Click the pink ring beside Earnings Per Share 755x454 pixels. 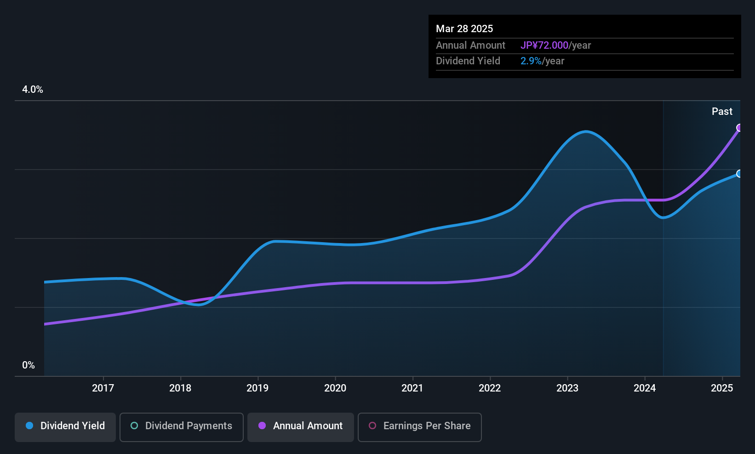coord(372,426)
